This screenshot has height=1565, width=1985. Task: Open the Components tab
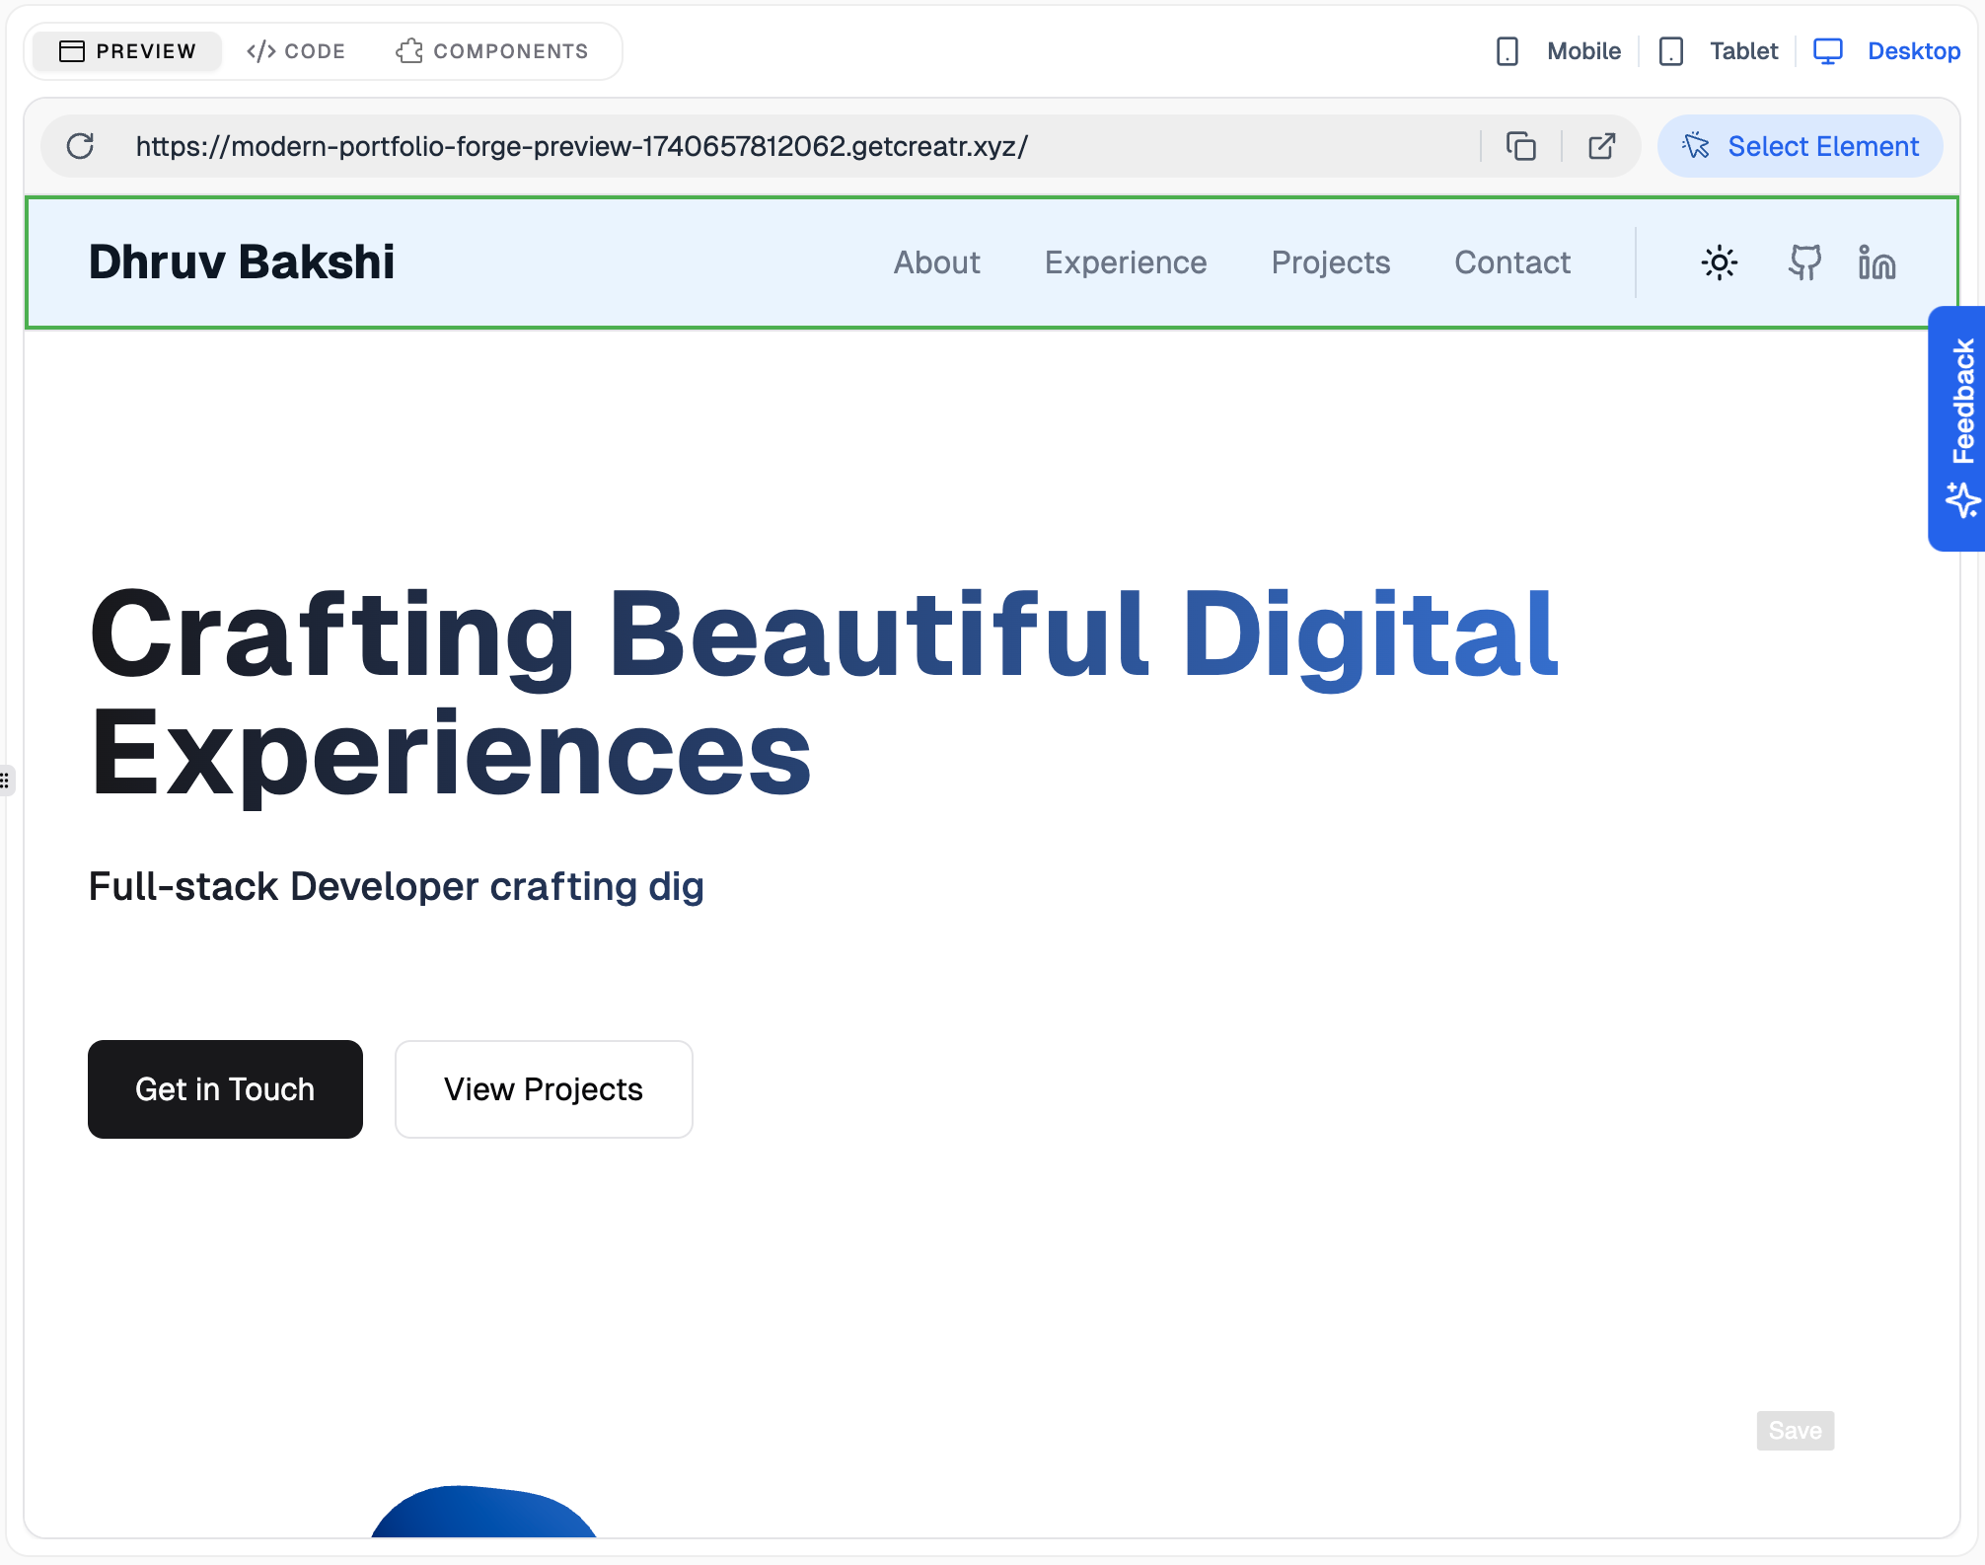492,51
